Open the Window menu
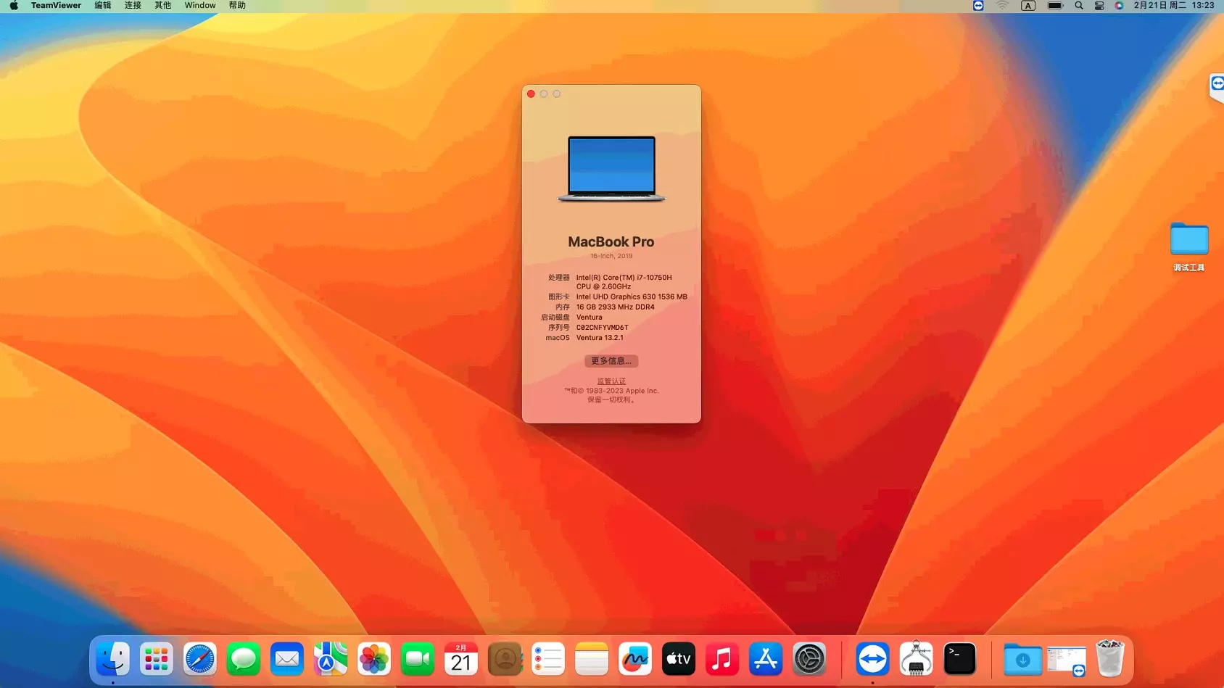The image size is (1224, 688). tap(200, 6)
